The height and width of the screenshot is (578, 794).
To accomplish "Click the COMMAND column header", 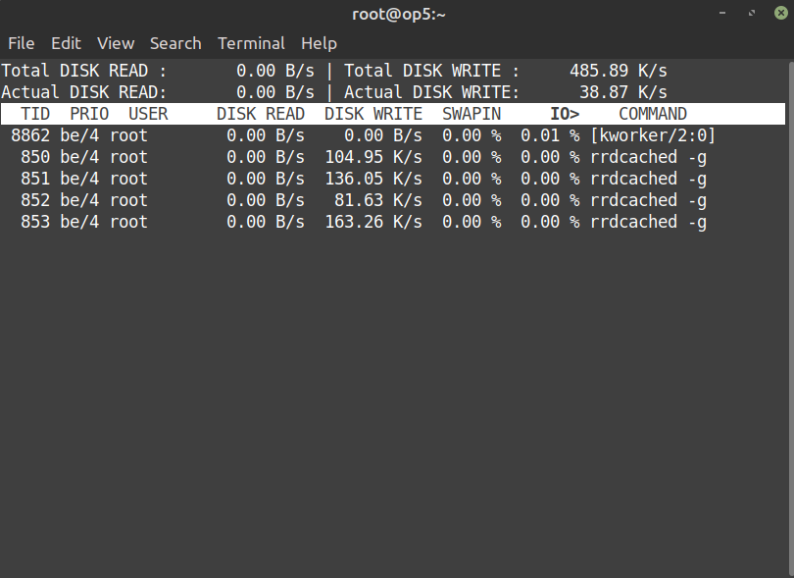I will coord(653,114).
